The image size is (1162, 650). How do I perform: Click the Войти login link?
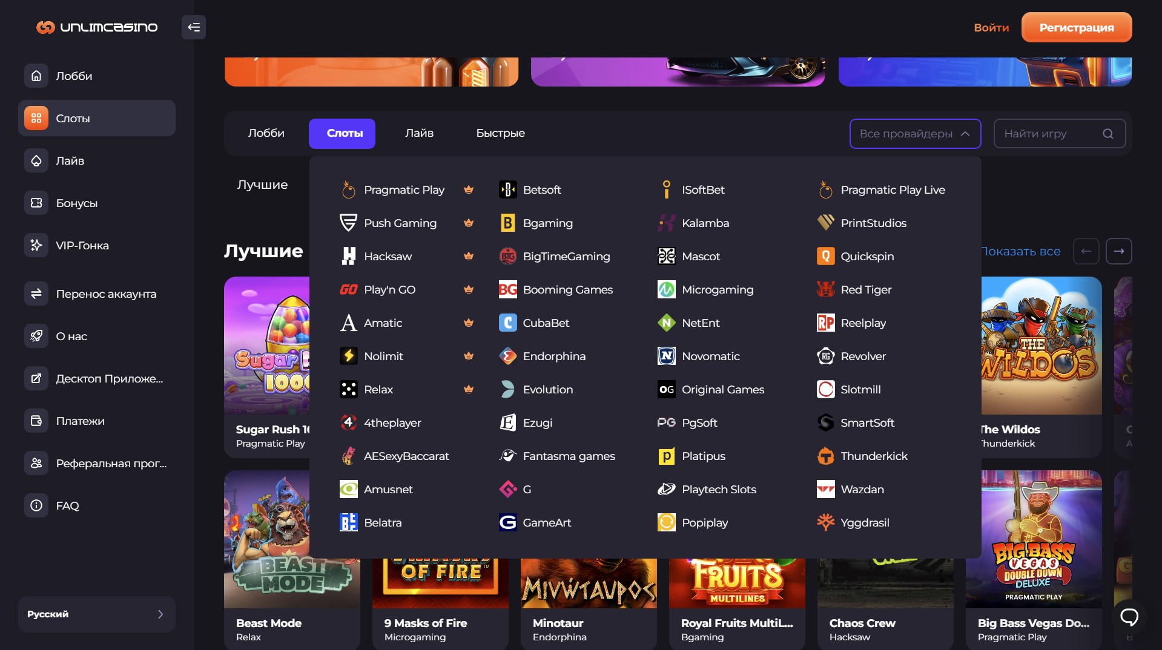(x=991, y=27)
